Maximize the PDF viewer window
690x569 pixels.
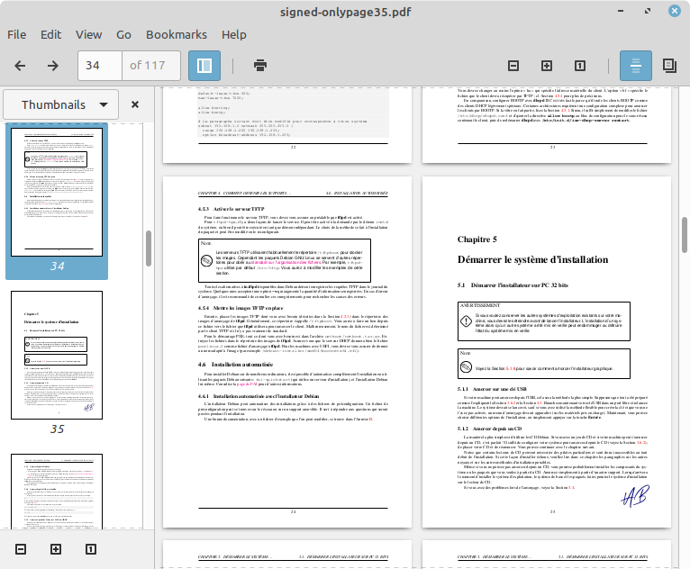point(648,11)
